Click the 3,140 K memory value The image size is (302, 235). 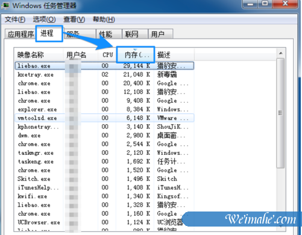click(138, 127)
